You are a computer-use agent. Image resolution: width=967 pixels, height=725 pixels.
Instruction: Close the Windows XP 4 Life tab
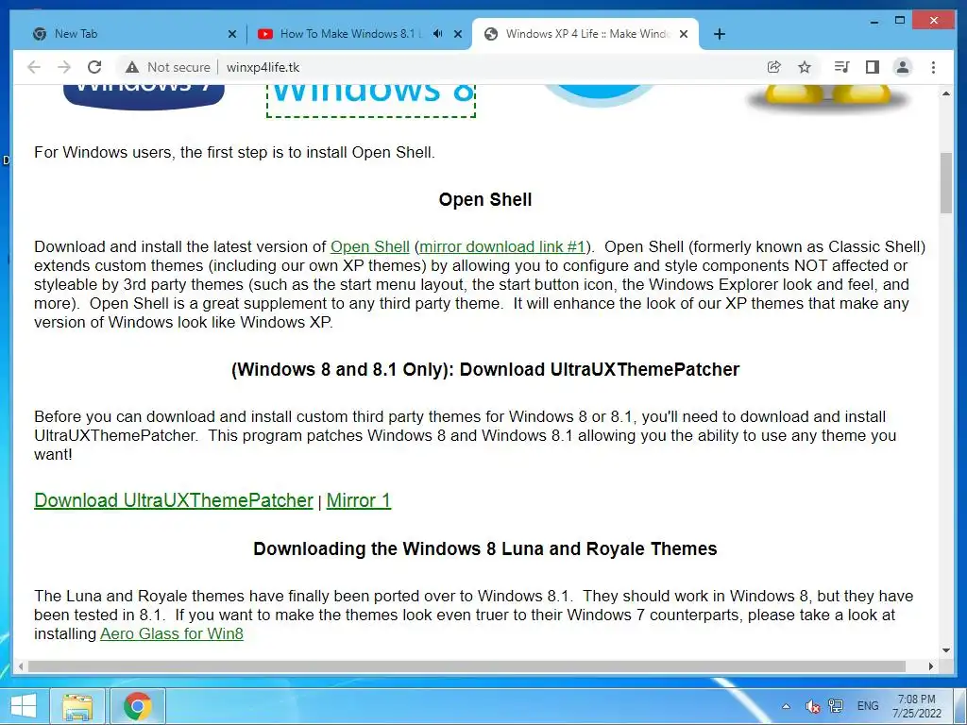tap(684, 34)
